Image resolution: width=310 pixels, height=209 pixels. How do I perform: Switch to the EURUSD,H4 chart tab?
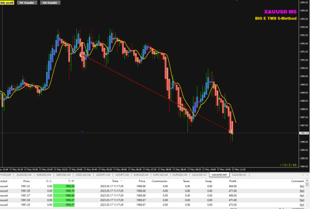click(44, 175)
